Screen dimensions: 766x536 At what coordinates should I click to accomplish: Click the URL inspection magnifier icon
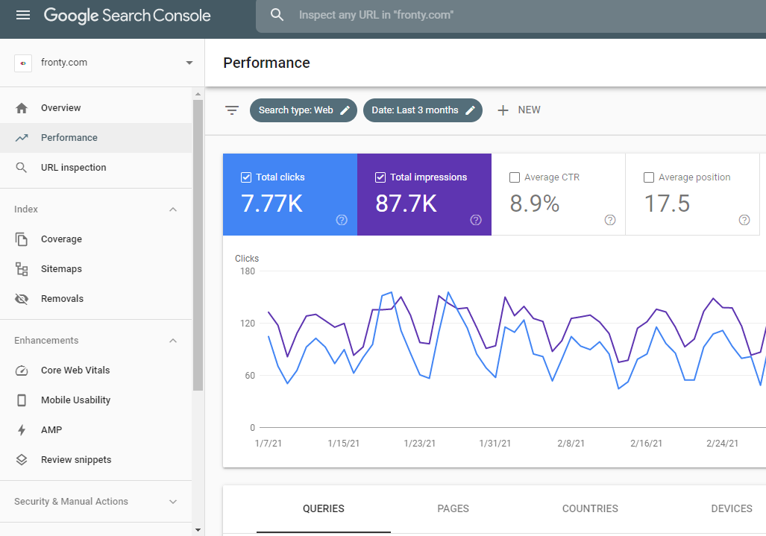pyautogui.click(x=22, y=168)
